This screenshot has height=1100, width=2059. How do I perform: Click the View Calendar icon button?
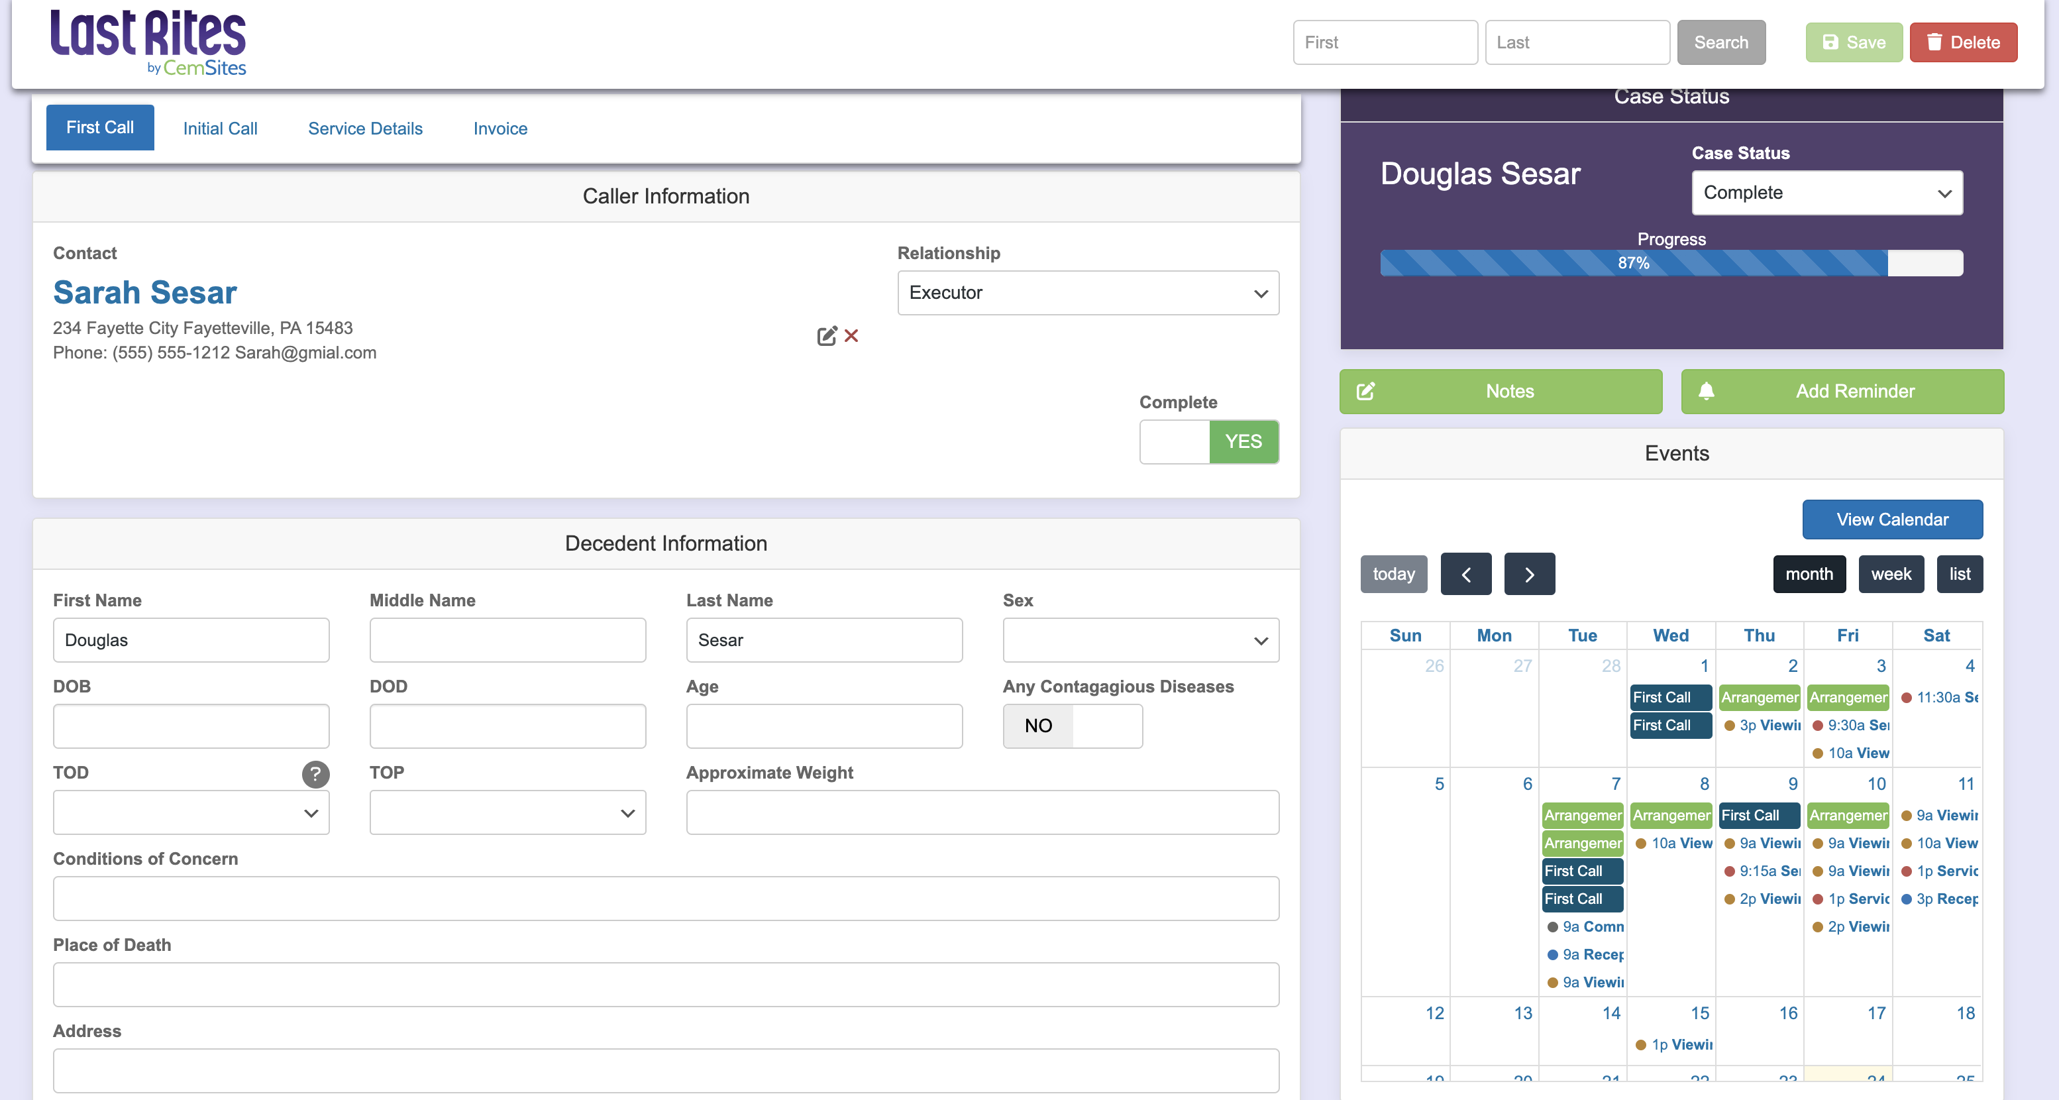tap(1893, 518)
